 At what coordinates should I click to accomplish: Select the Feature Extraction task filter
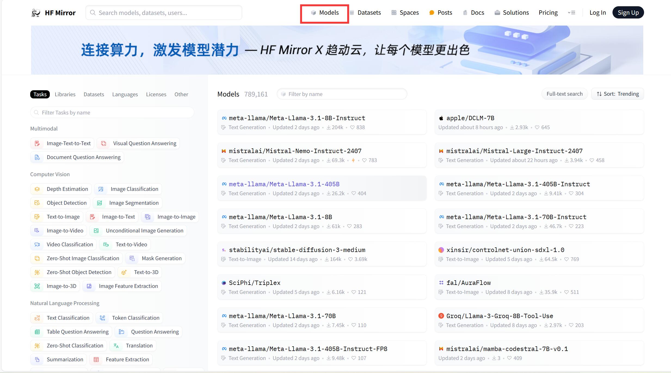(121, 359)
